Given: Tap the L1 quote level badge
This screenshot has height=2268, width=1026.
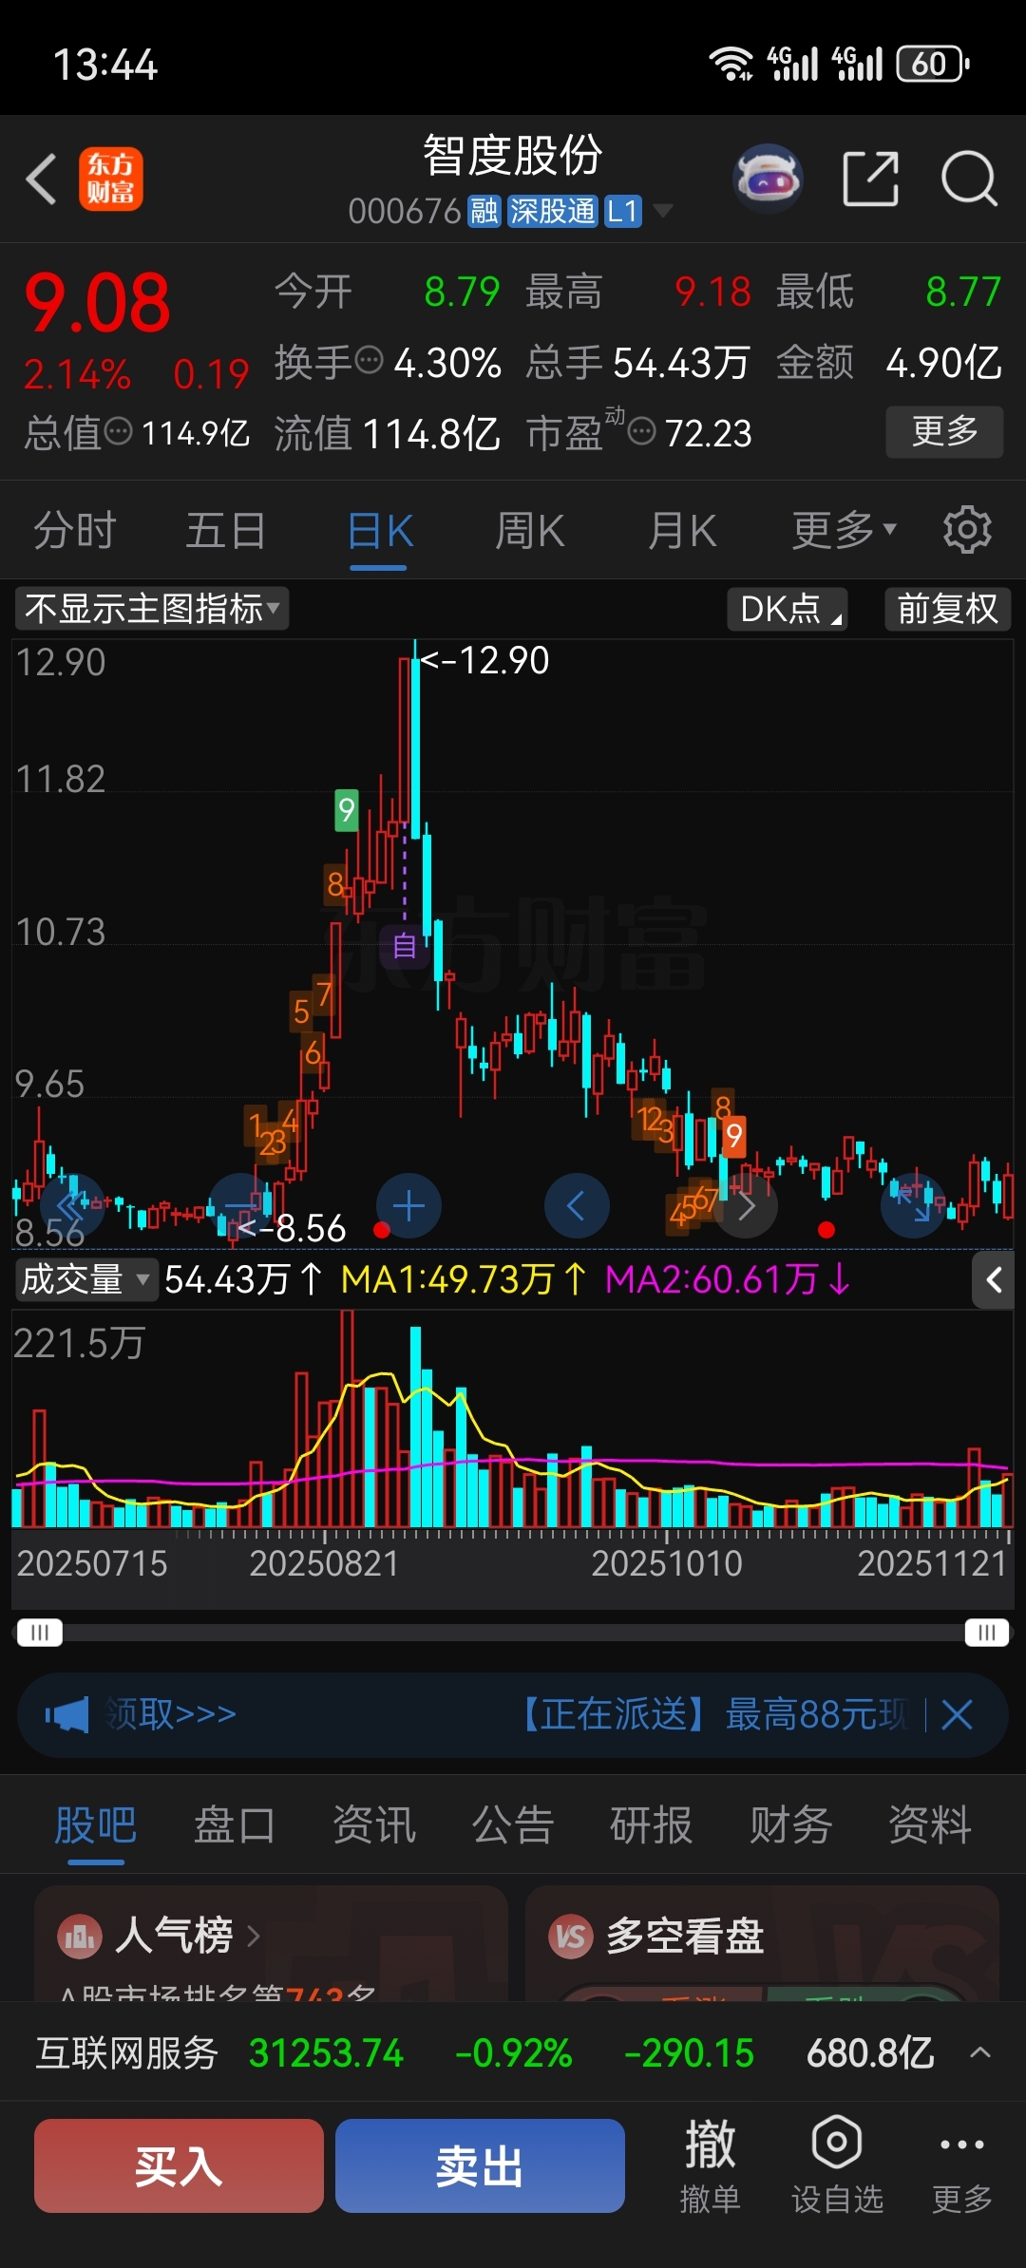Looking at the screenshot, I should 622,211.
